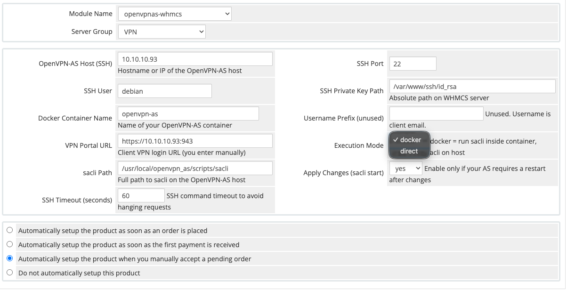Screen dimensions: 567x290
Task: Click the OpenVPN-AS Host input field
Action: (194, 59)
